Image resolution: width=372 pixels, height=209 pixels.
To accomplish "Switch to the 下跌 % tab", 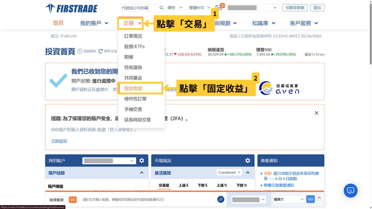I will [242, 185].
